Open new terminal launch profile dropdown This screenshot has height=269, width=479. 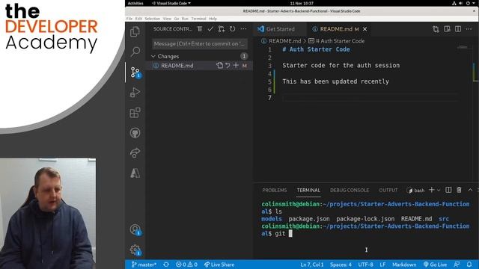439,190
